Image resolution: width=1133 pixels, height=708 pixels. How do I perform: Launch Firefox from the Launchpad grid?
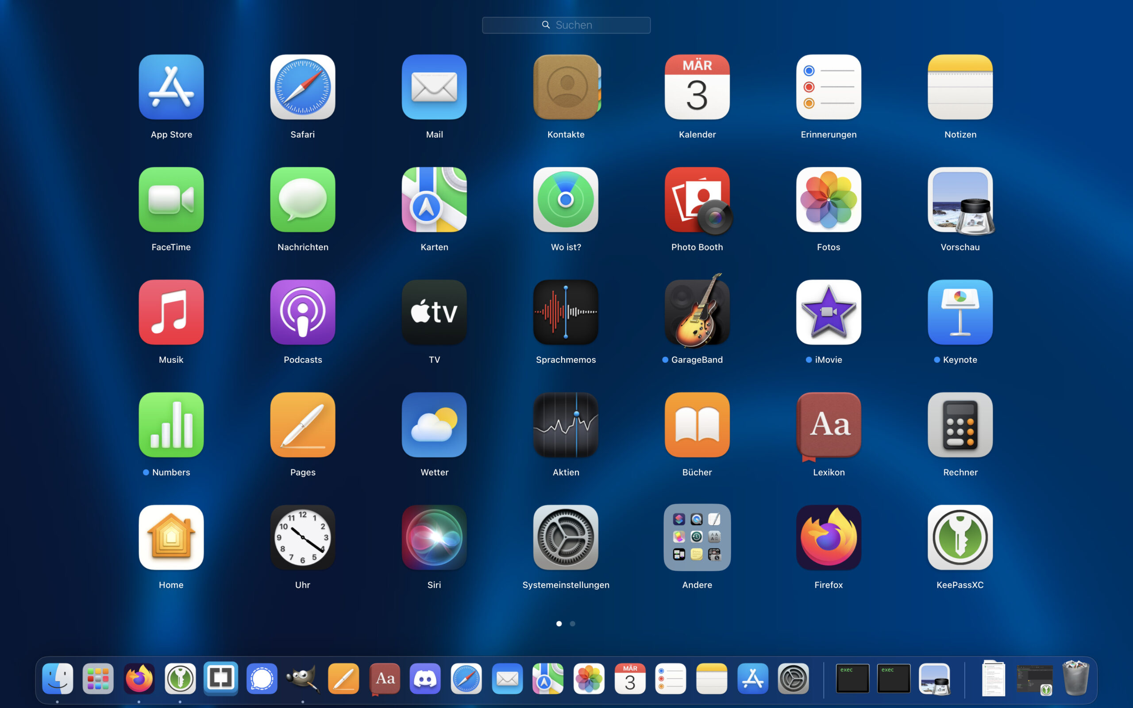pos(829,538)
